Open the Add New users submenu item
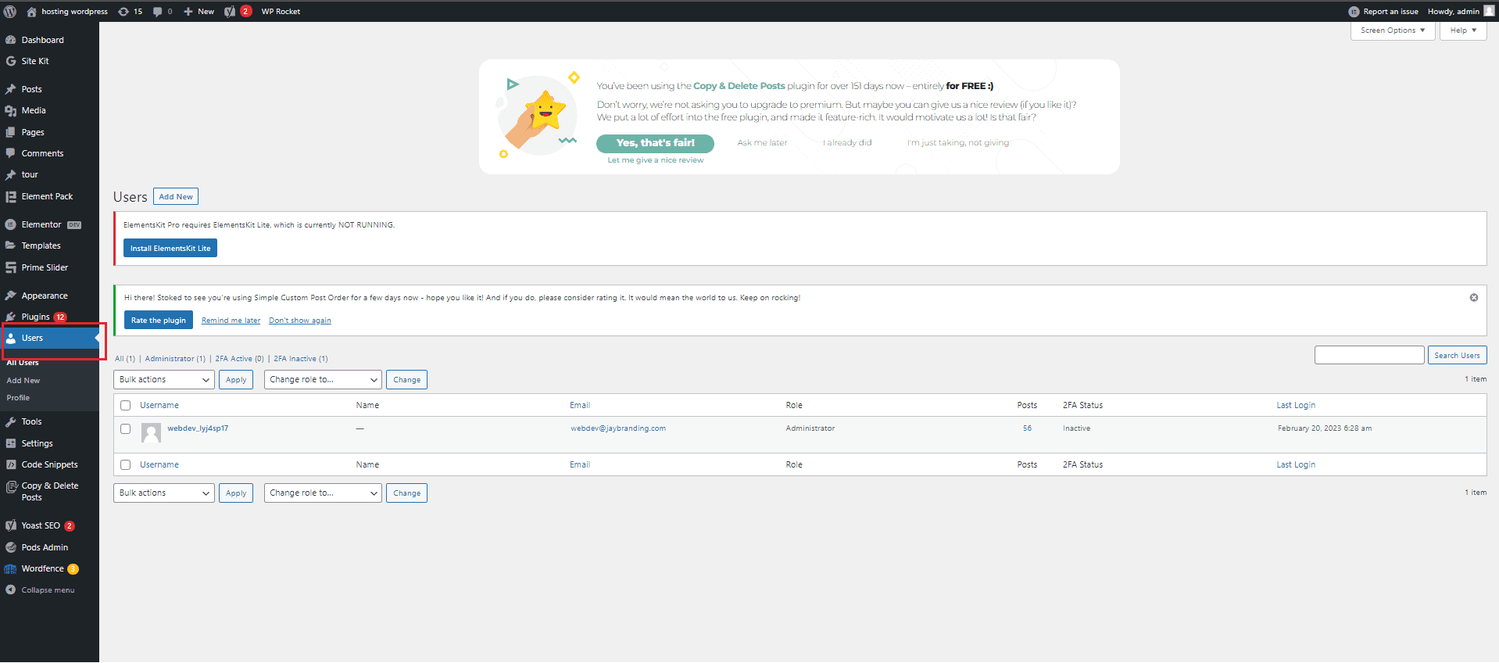The width and height of the screenshot is (1499, 663). (23, 381)
